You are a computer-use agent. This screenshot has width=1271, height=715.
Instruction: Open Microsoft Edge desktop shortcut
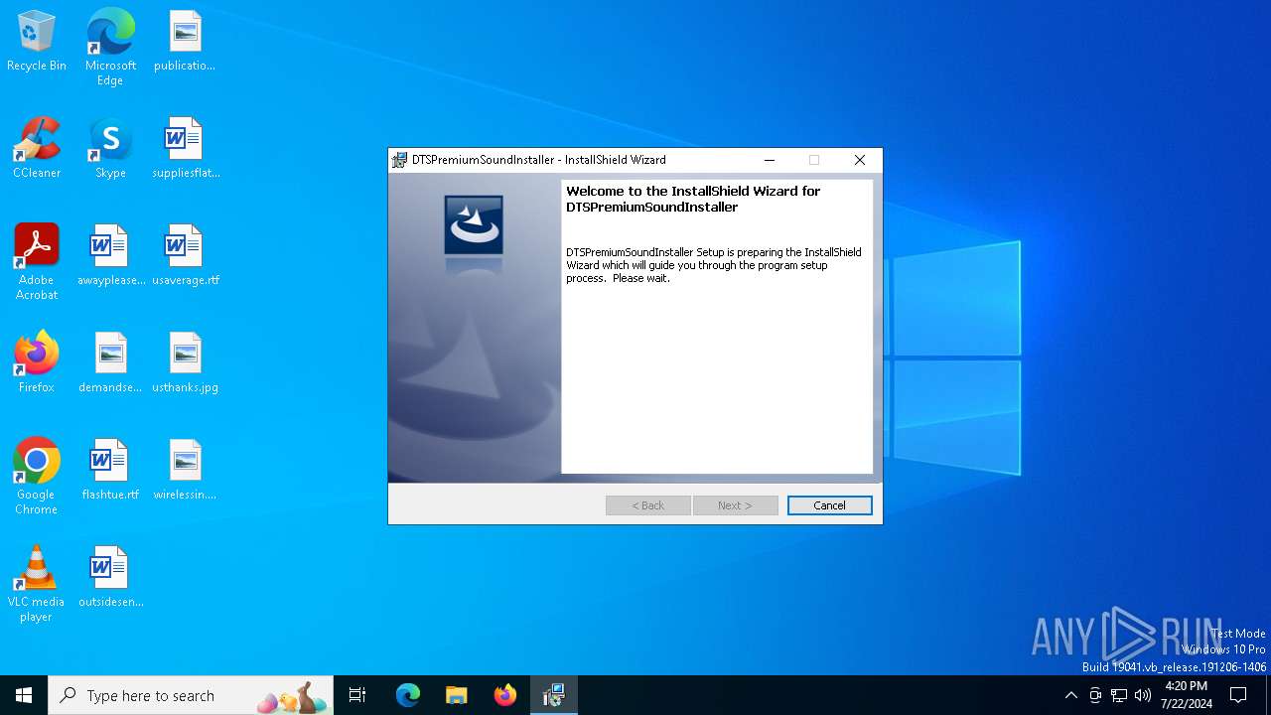(110, 48)
